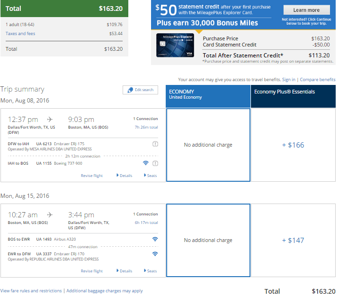This screenshot has height=298, width=339.
Task: Click the 47m connection text
Action: (83, 247)
